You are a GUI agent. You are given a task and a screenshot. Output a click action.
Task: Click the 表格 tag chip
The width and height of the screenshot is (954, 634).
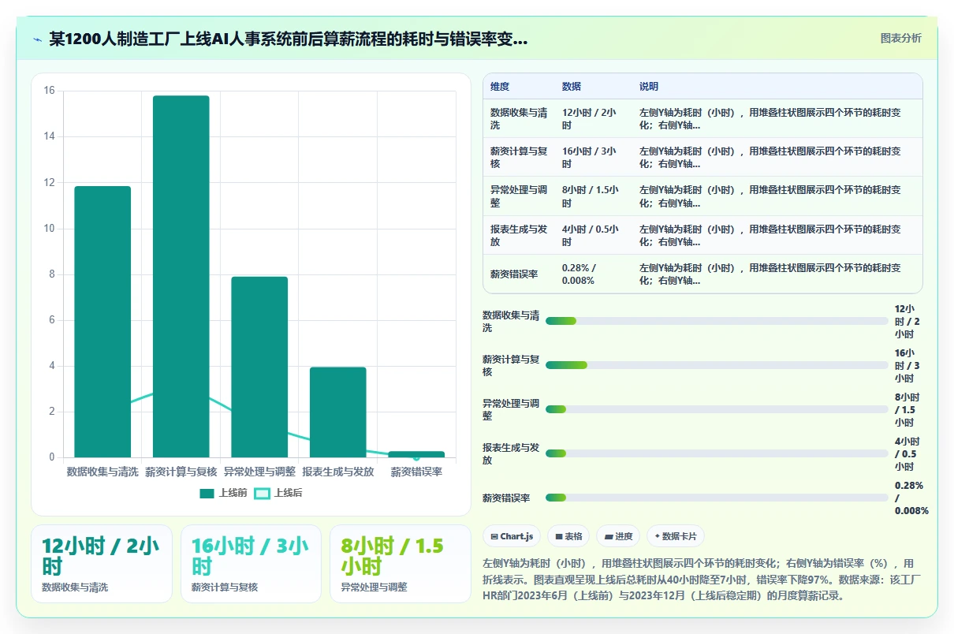pos(568,536)
